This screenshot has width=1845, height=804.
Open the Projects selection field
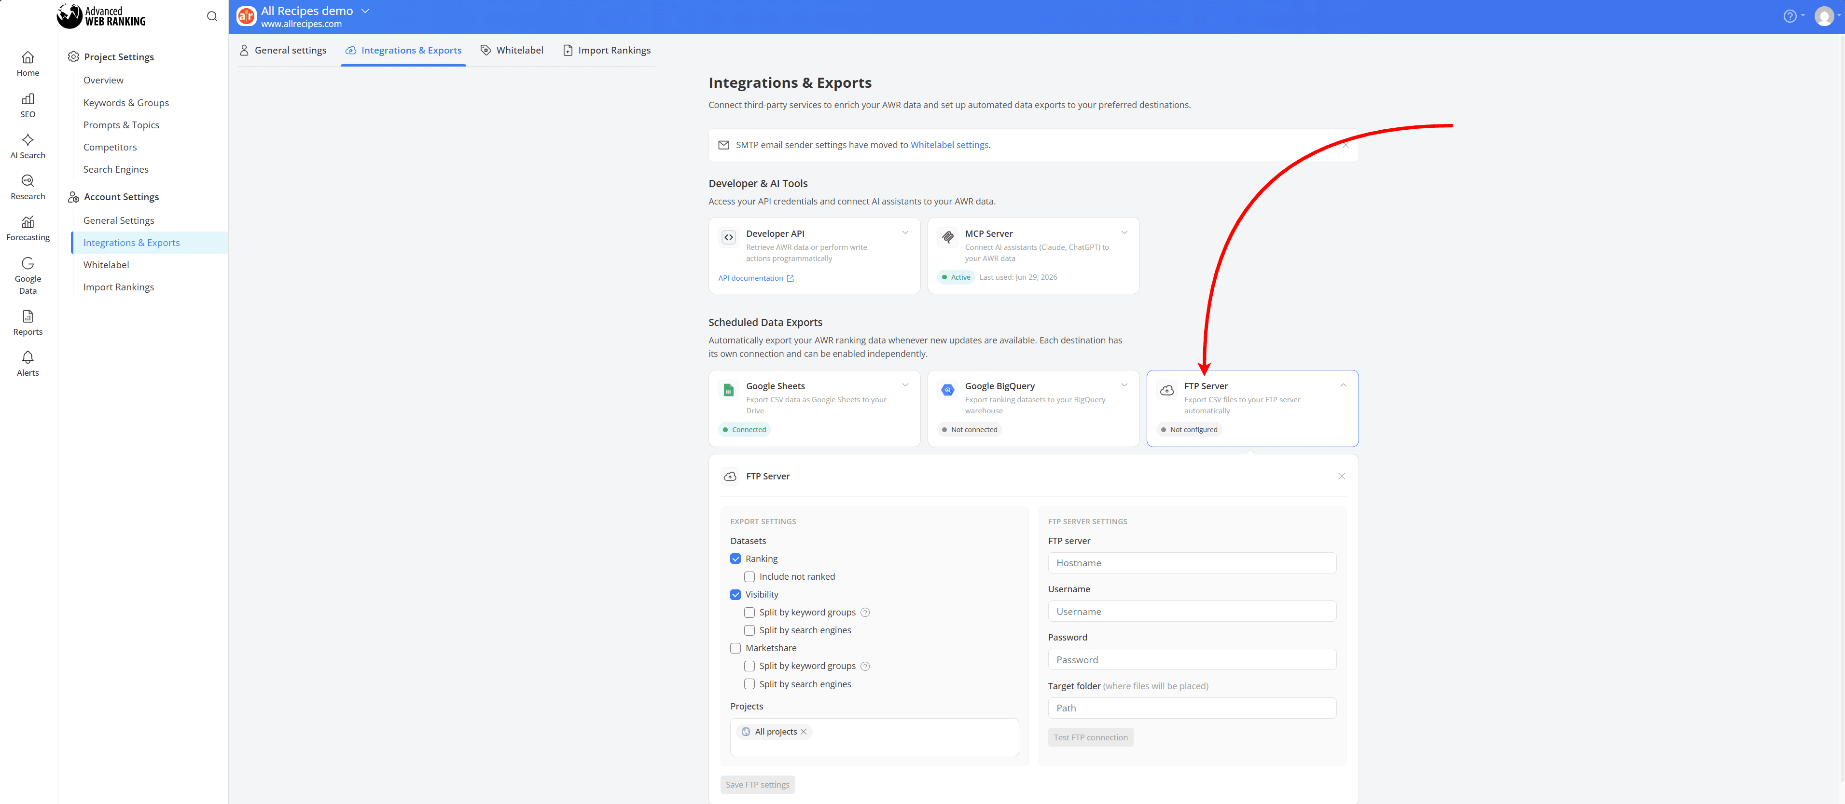tap(874, 737)
